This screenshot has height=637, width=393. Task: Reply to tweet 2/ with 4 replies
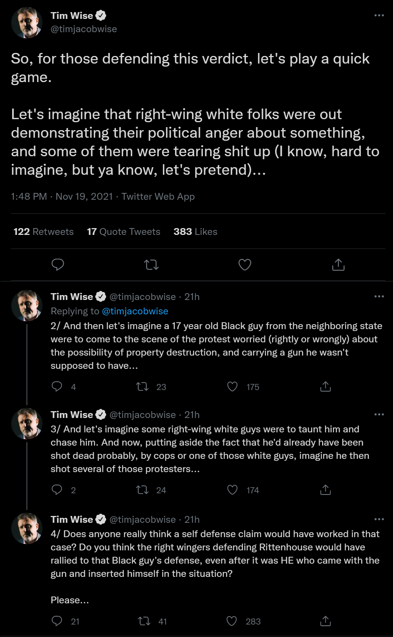point(57,386)
